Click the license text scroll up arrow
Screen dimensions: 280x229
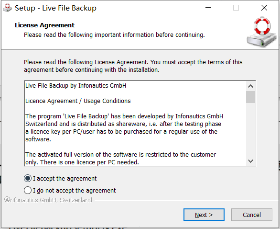click(250, 86)
